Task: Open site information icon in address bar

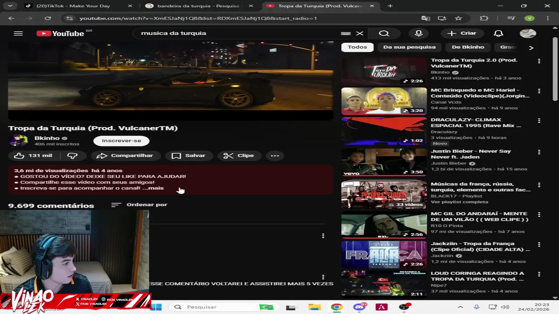Action: coord(69,18)
